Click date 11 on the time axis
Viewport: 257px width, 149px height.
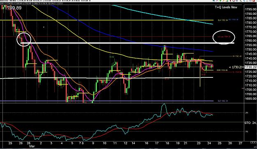tap(115, 143)
